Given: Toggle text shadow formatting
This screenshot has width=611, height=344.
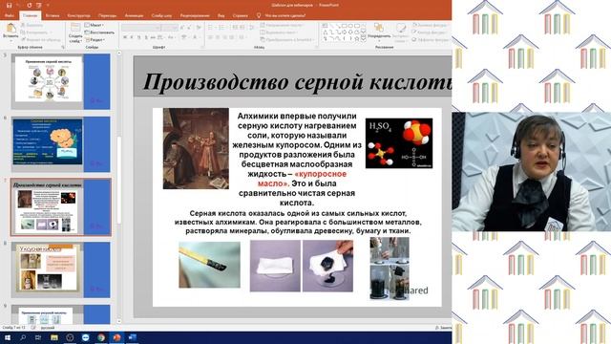Looking at the screenshot, I should tap(146, 37).
